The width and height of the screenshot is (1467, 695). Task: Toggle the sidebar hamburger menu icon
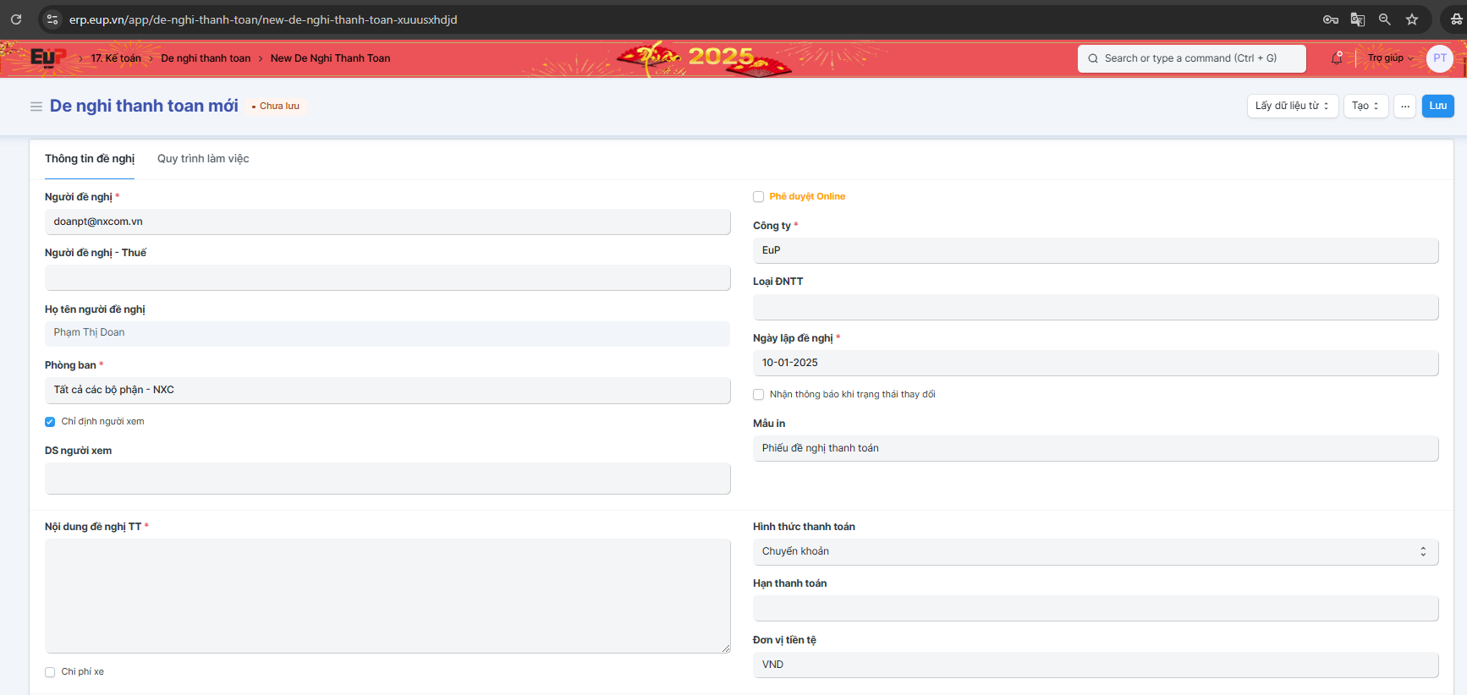(x=36, y=107)
